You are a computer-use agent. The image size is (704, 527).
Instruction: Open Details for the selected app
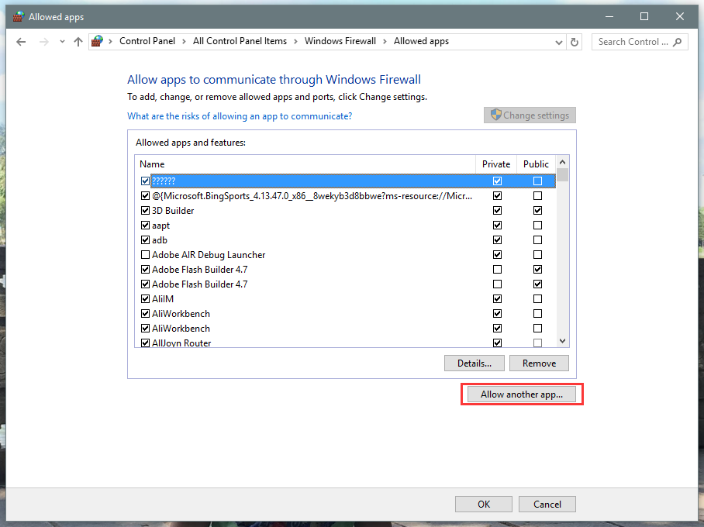point(475,363)
